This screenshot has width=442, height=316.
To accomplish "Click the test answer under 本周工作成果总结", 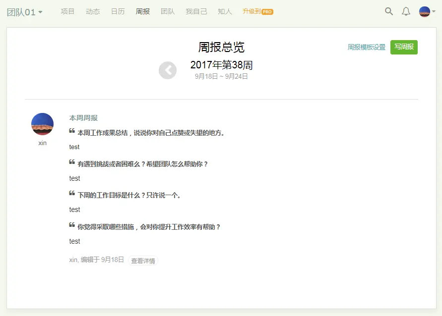I will click(74, 147).
